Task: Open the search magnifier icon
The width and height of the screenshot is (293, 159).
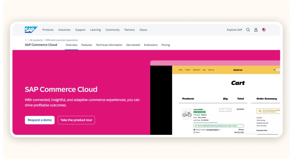Action: click(x=248, y=30)
